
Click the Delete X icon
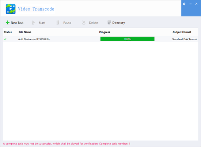click(84, 23)
